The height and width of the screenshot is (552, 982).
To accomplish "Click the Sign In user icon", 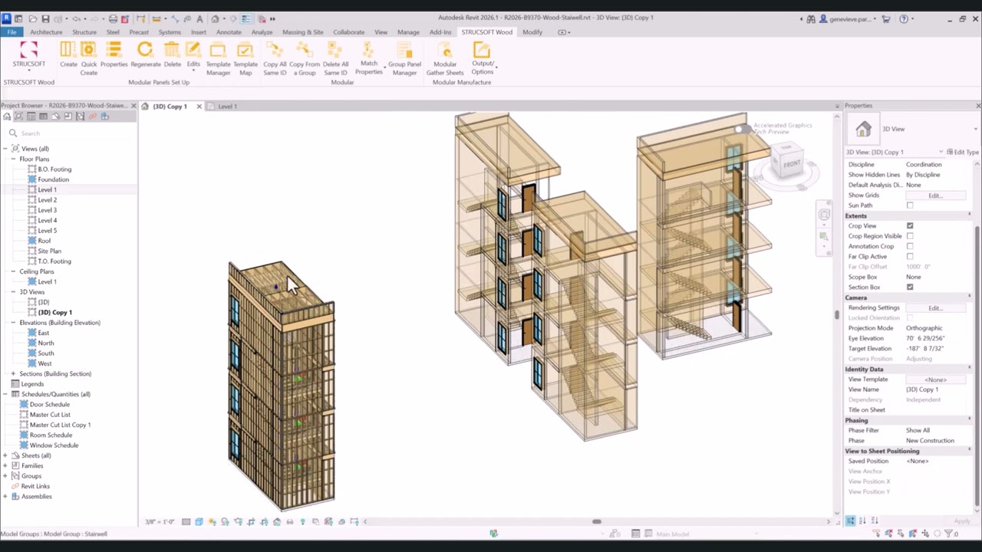I will [824, 18].
